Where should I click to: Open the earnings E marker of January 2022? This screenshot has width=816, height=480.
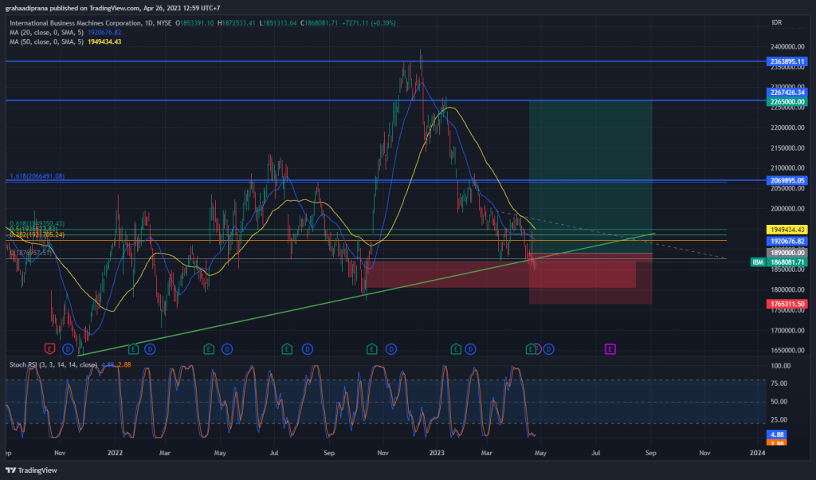(133, 348)
